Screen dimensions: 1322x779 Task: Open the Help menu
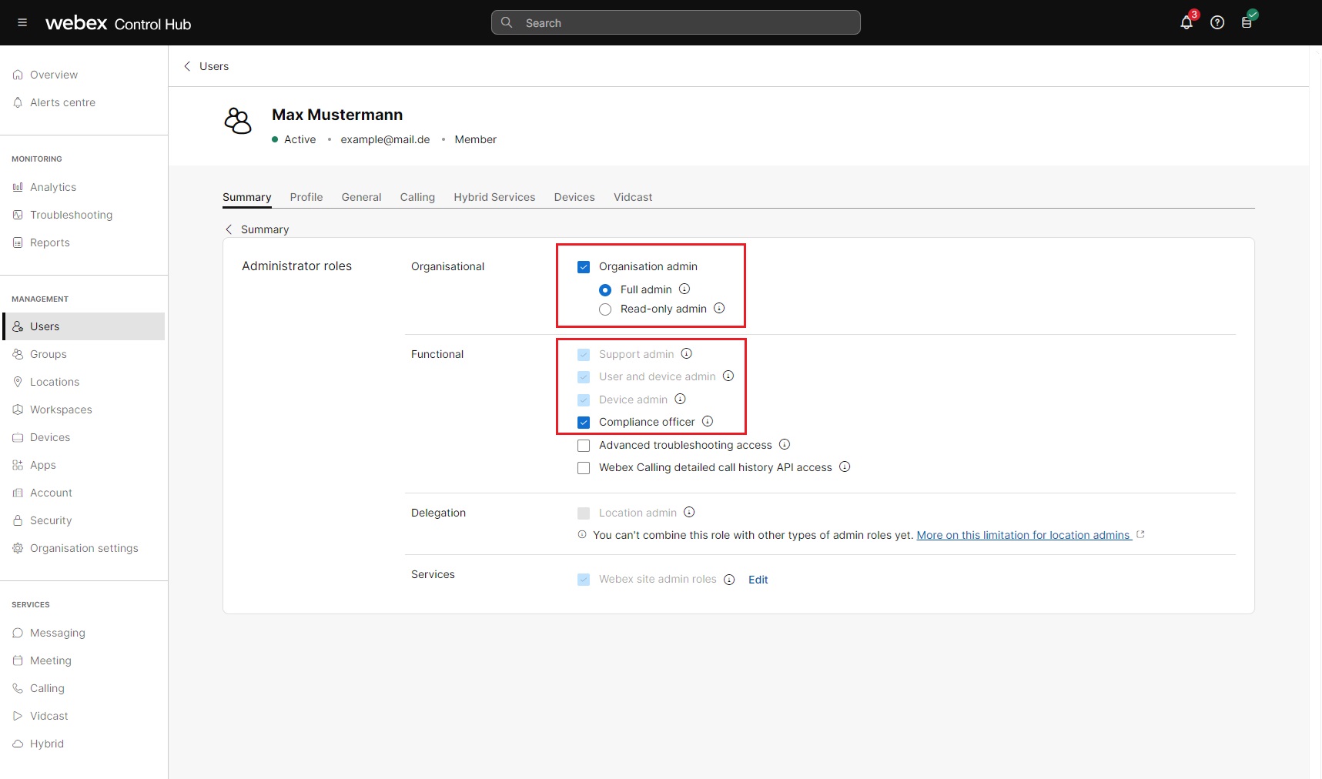click(1217, 22)
